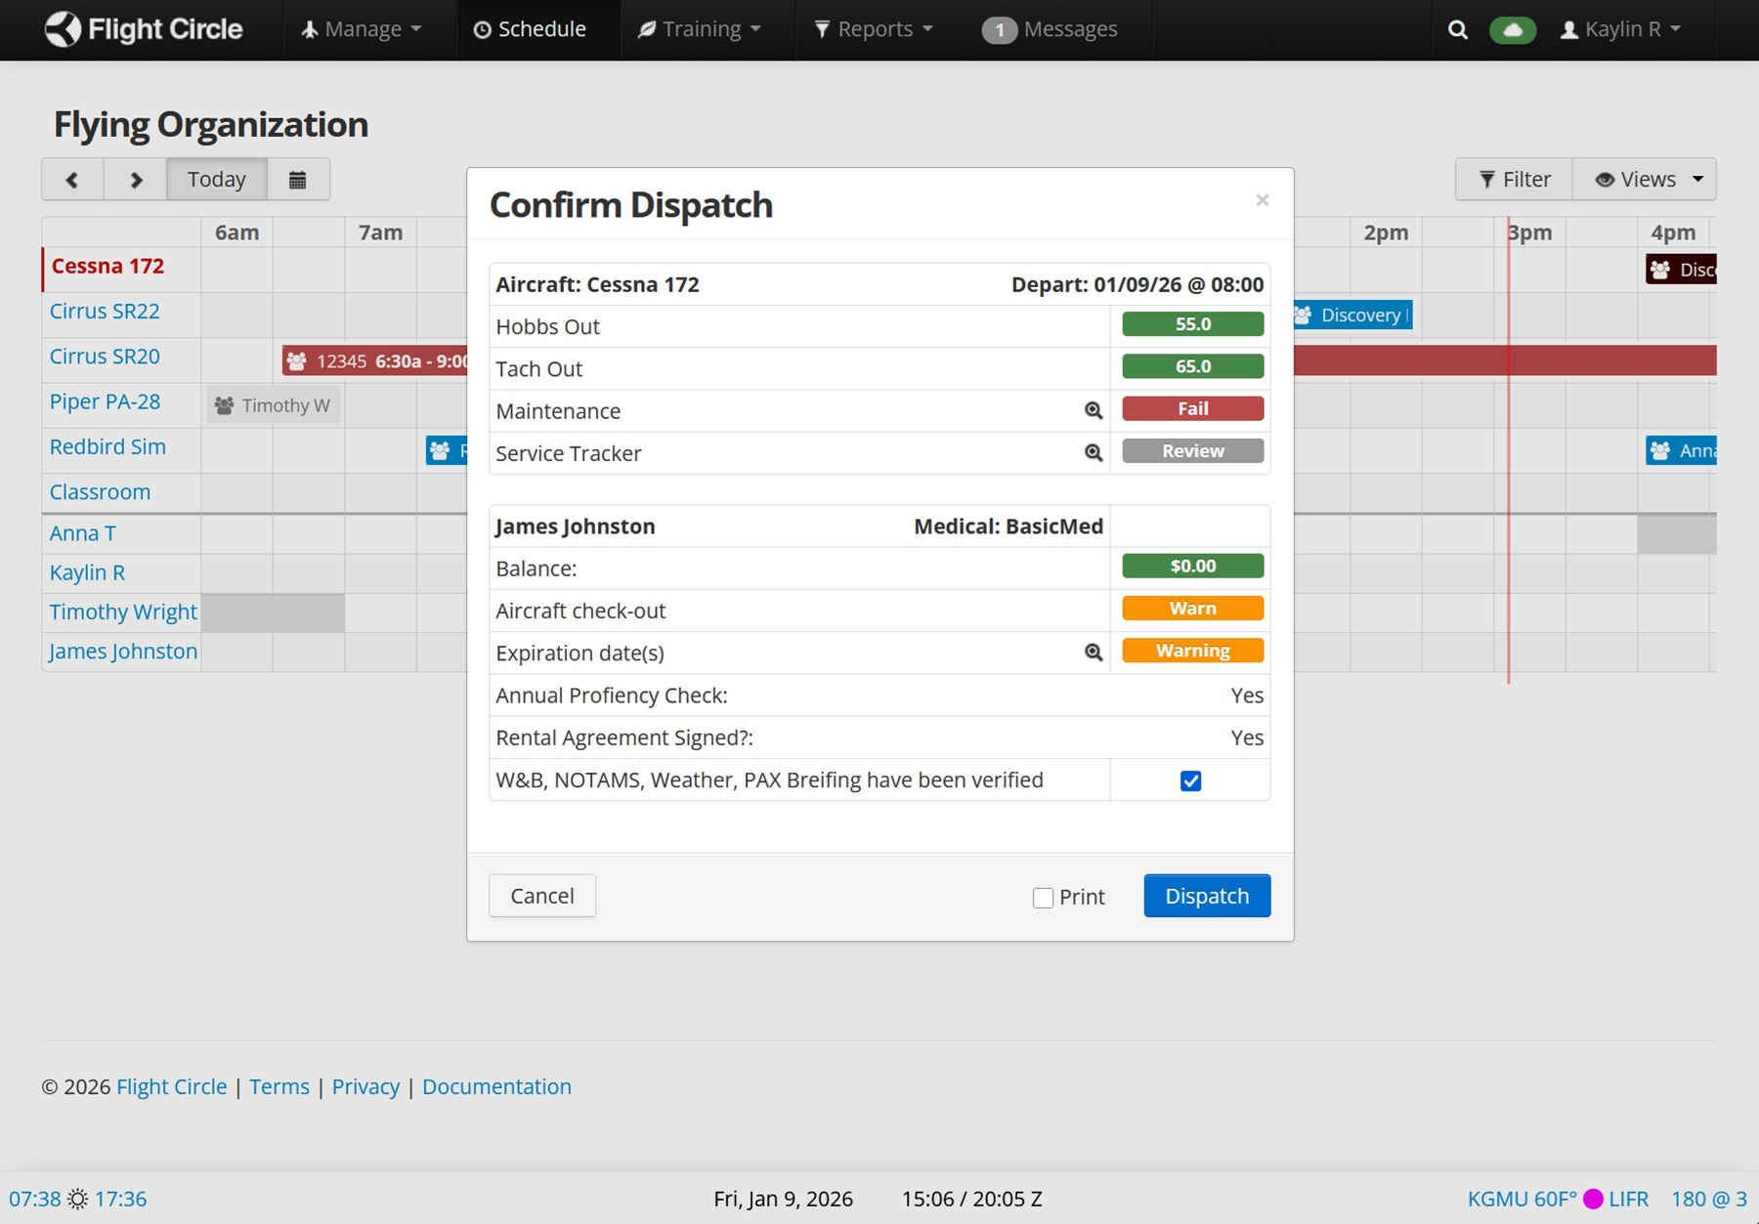Viewport: 1759px width, 1224px height.
Task: Click the search icon in top navbar
Action: point(1457,29)
